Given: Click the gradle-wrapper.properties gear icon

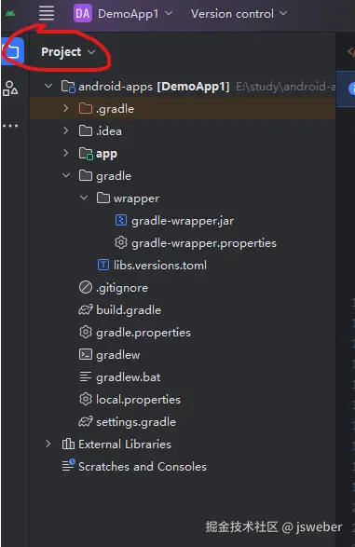Looking at the screenshot, I should (x=121, y=242).
